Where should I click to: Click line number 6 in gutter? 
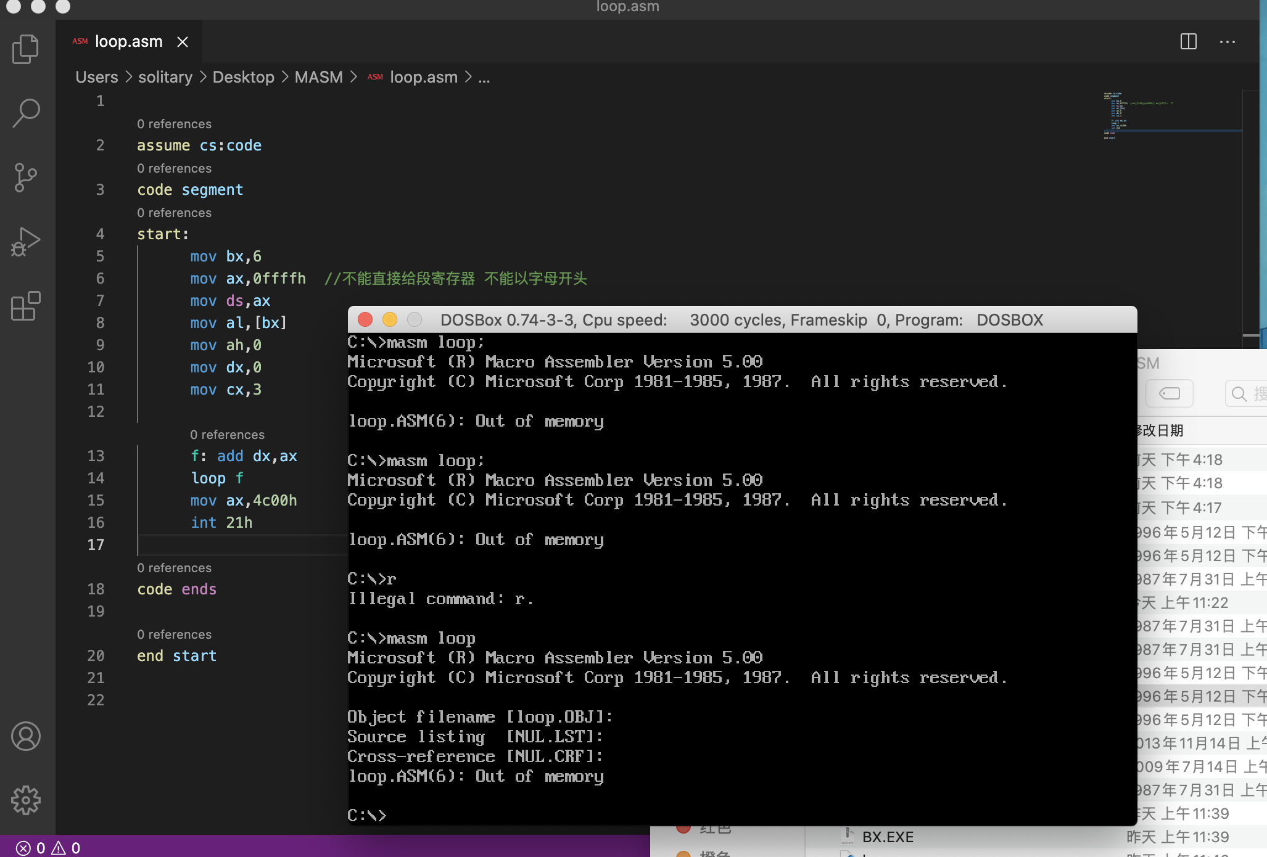coord(100,279)
